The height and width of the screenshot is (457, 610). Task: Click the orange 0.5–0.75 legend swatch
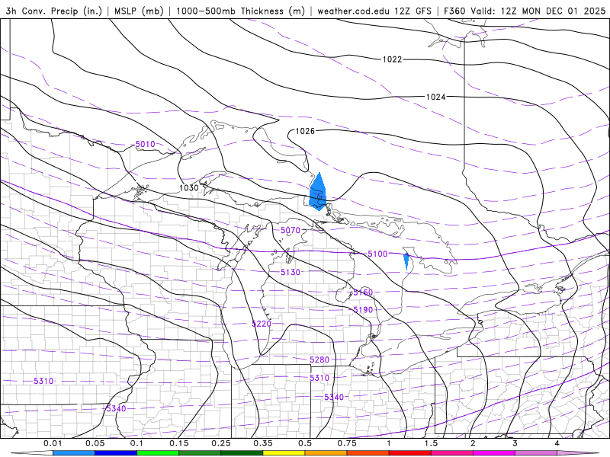tap(326, 453)
